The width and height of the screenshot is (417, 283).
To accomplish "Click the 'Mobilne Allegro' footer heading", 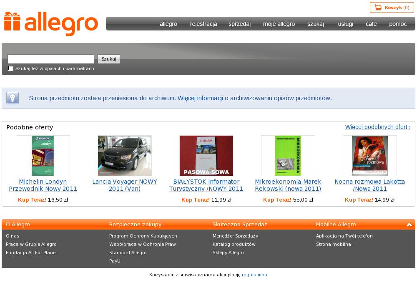I will [x=336, y=225].
